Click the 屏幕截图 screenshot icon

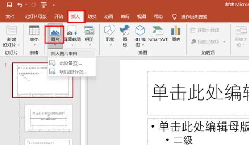point(72,30)
